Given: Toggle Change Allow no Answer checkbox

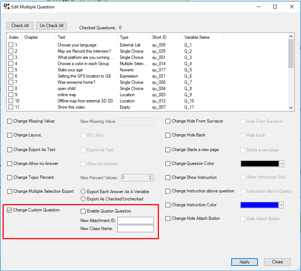Looking at the screenshot, I should (x=9, y=163).
